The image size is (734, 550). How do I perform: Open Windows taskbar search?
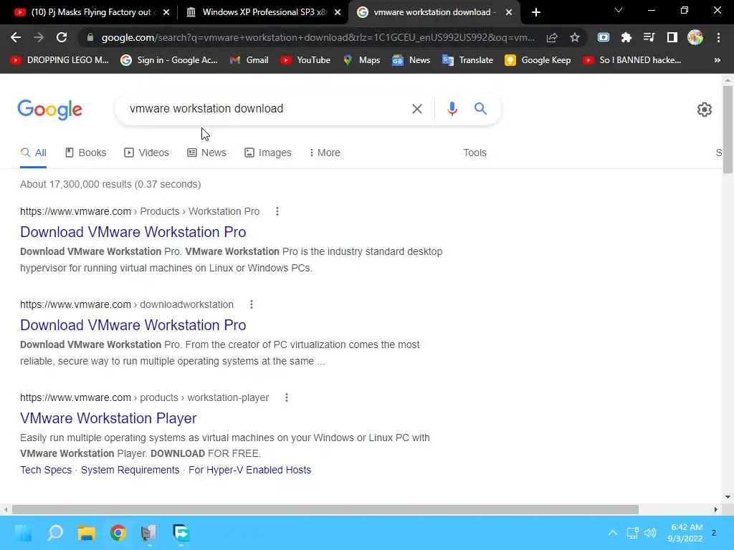point(55,533)
